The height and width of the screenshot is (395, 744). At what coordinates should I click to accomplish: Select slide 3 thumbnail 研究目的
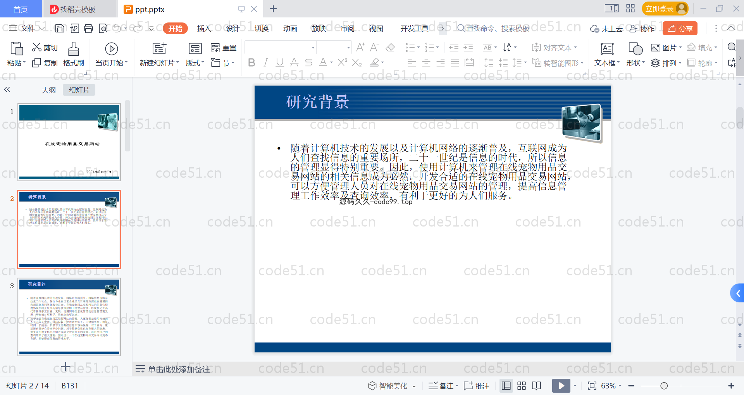(x=69, y=317)
